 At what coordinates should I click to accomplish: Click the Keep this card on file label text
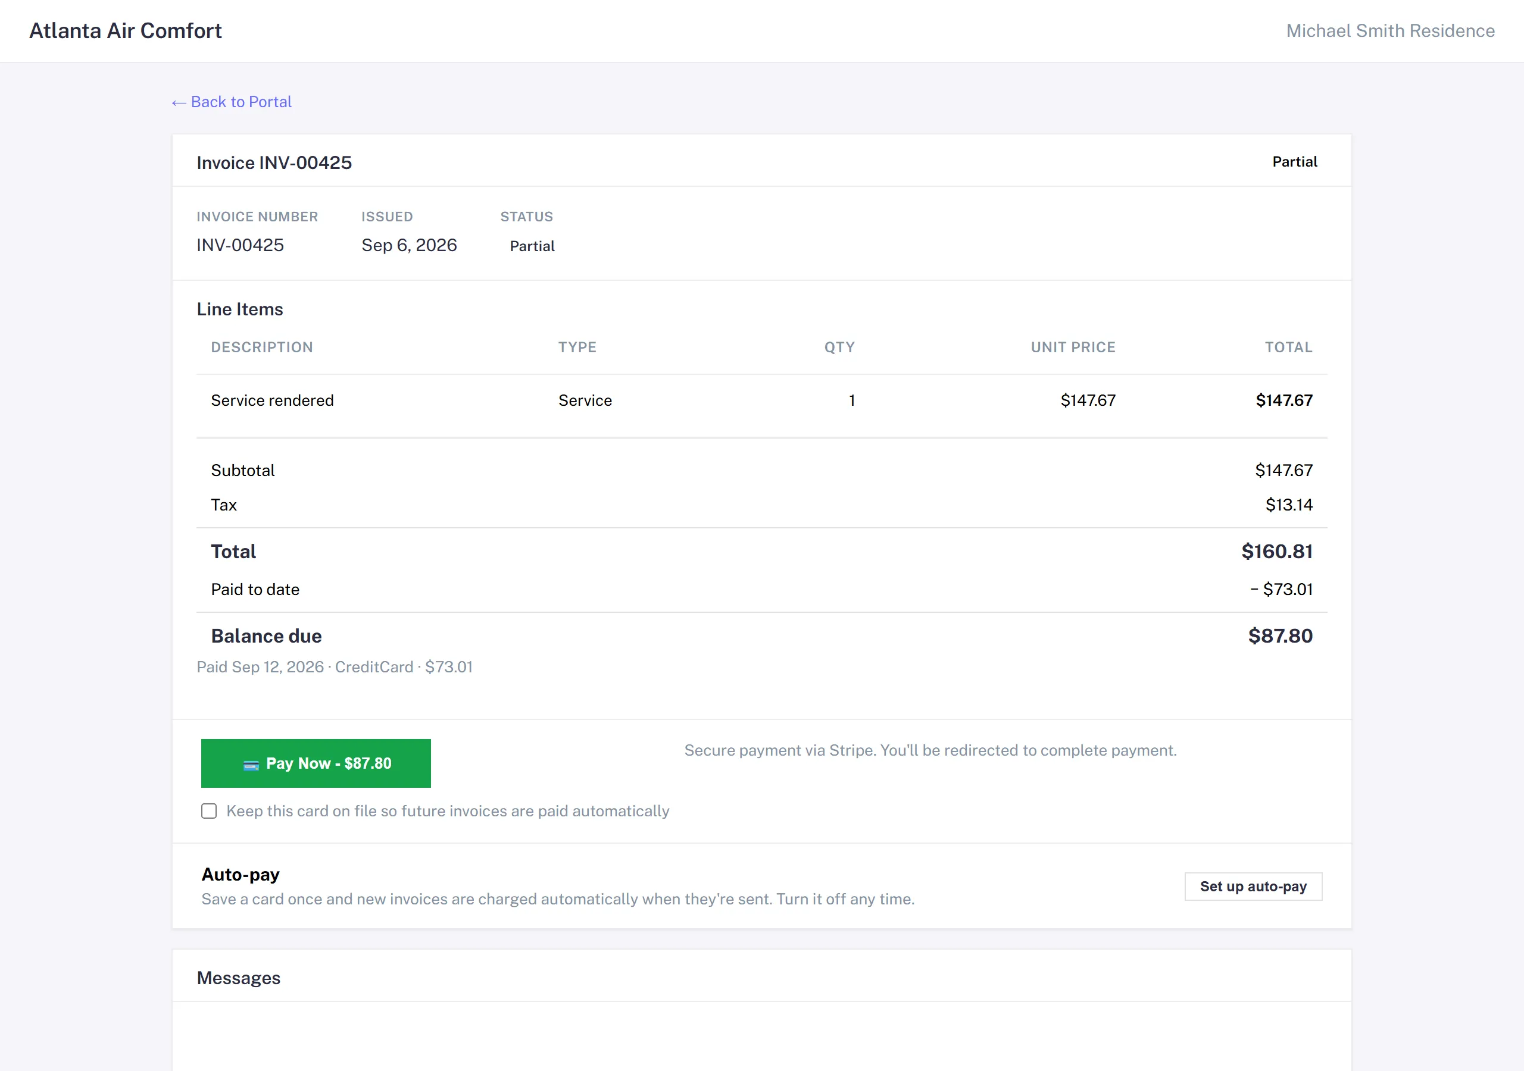447,811
